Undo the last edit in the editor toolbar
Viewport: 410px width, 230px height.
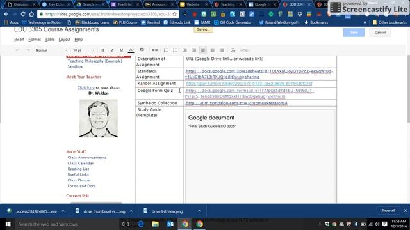(18, 50)
